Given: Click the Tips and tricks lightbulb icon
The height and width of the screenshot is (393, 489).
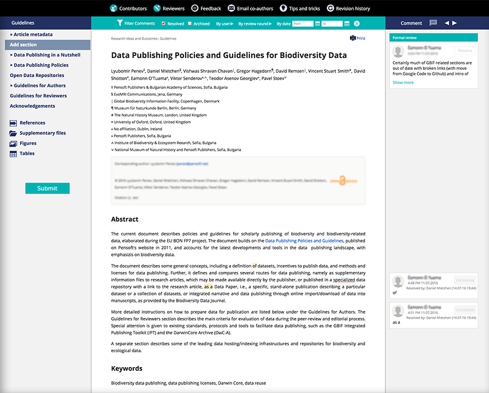Looking at the screenshot, I should point(283,8).
